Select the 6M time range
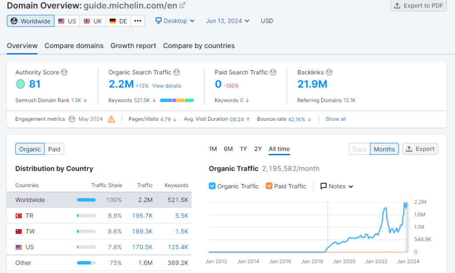This screenshot has width=455, height=273. 228,149
